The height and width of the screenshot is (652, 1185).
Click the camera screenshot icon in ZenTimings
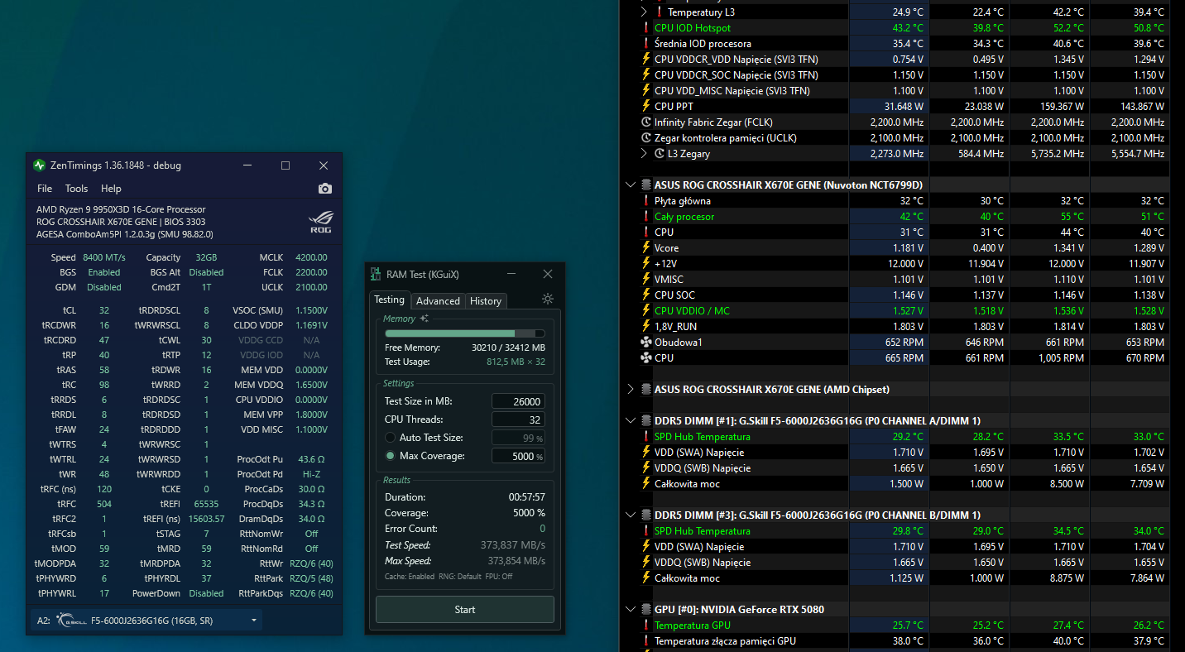(324, 189)
